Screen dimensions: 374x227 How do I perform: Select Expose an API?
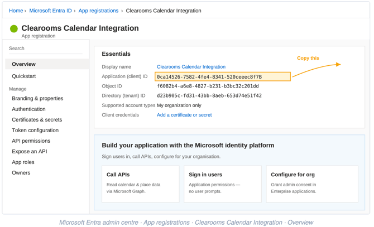click(x=30, y=152)
